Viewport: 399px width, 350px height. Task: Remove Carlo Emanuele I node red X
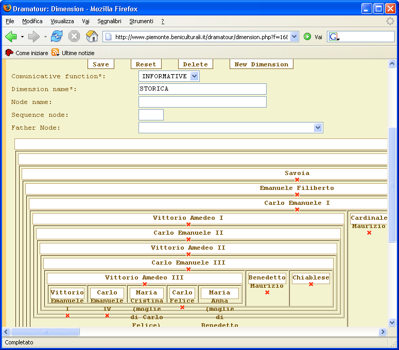pyautogui.click(x=297, y=209)
